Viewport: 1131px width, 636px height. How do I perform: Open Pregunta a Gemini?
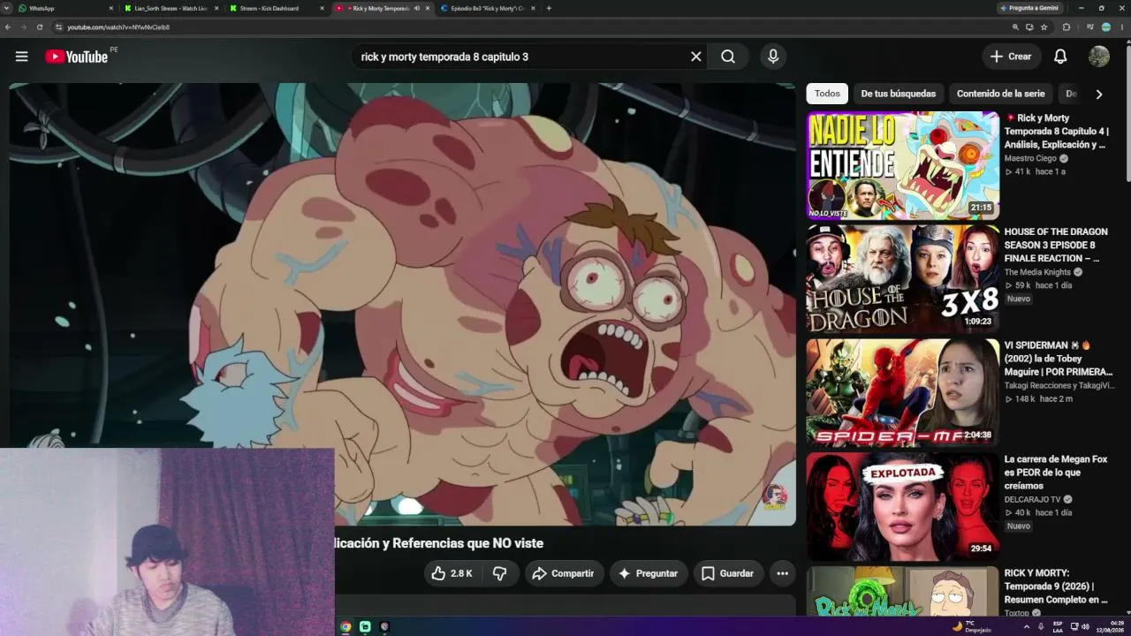coord(1032,8)
